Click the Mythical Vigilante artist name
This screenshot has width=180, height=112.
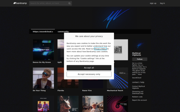tap(136, 54)
